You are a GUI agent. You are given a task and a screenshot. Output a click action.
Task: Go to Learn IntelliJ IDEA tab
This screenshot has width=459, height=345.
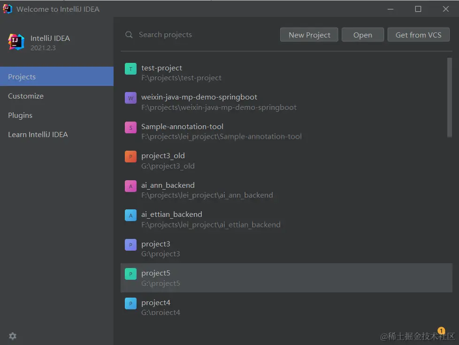point(57,134)
